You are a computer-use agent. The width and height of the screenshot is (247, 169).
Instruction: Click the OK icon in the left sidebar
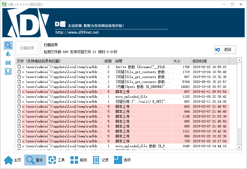point(8,63)
